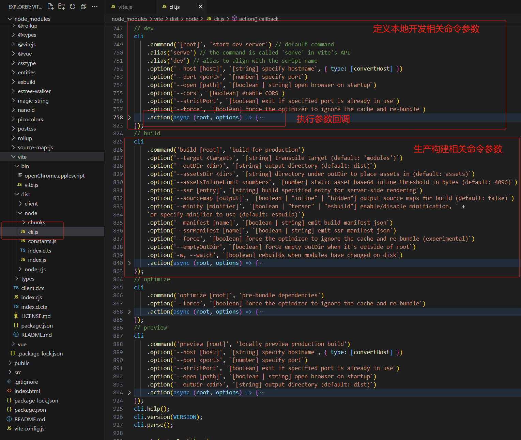Click the New Folder icon in Explorer header
This screenshot has height=440, width=521.
(61, 6)
